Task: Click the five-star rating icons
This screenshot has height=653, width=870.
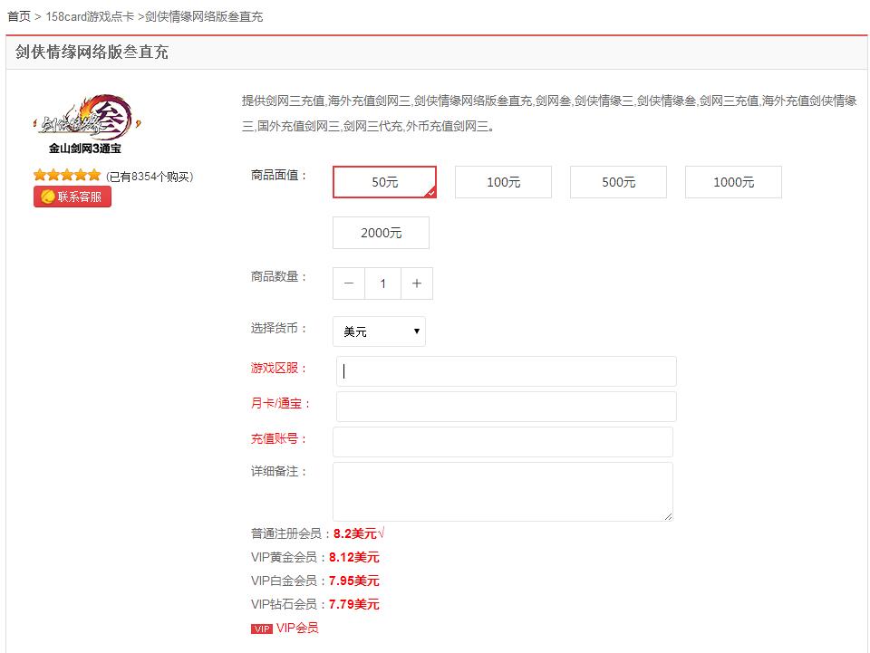Action: (x=67, y=176)
